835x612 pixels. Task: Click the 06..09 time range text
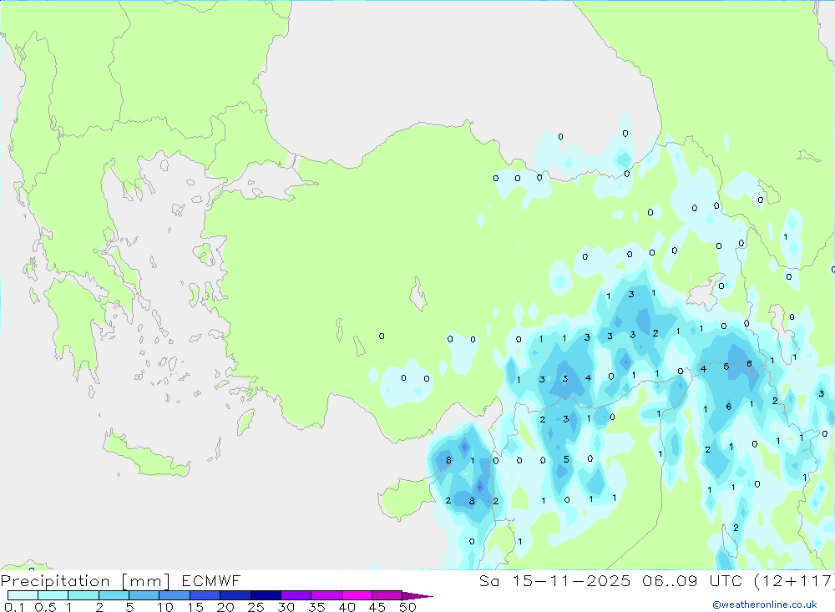click(x=670, y=580)
